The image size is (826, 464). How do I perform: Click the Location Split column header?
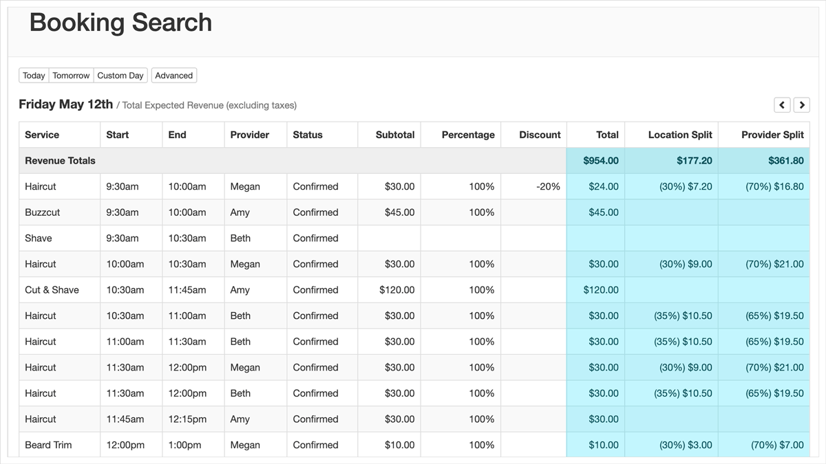(679, 135)
